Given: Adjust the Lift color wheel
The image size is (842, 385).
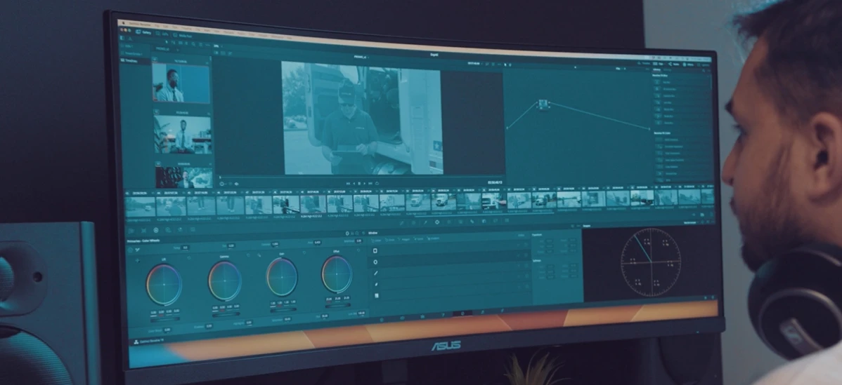Looking at the screenshot, I should (164, 283).
